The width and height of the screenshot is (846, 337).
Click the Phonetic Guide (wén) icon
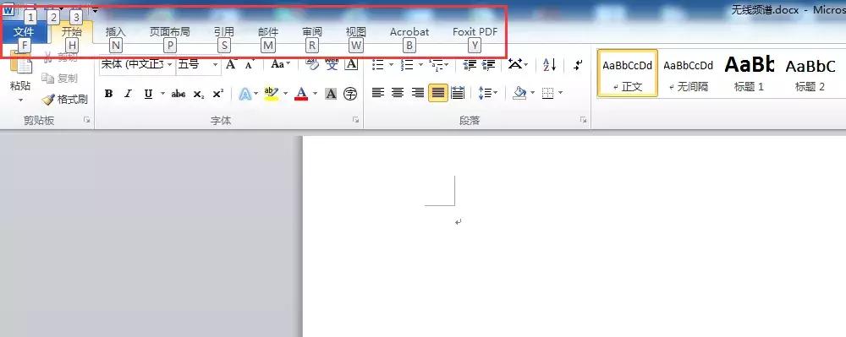(x=332, y=64)
